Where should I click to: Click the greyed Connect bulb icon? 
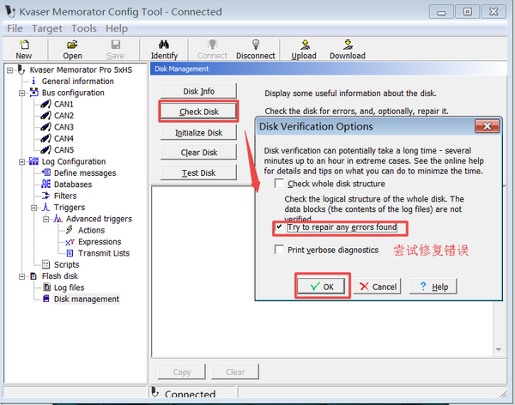tap(213, 45)
